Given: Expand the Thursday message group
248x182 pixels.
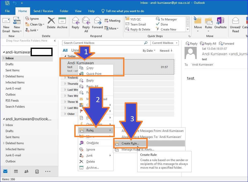Looking at the screenshot, I should 65,84.
